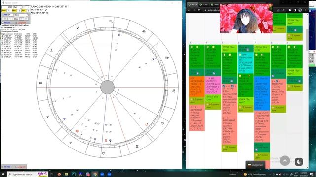Screen dimensions: 316x177
Task: Open the month dropdown in chart window
Action: [x=18, y=7]
